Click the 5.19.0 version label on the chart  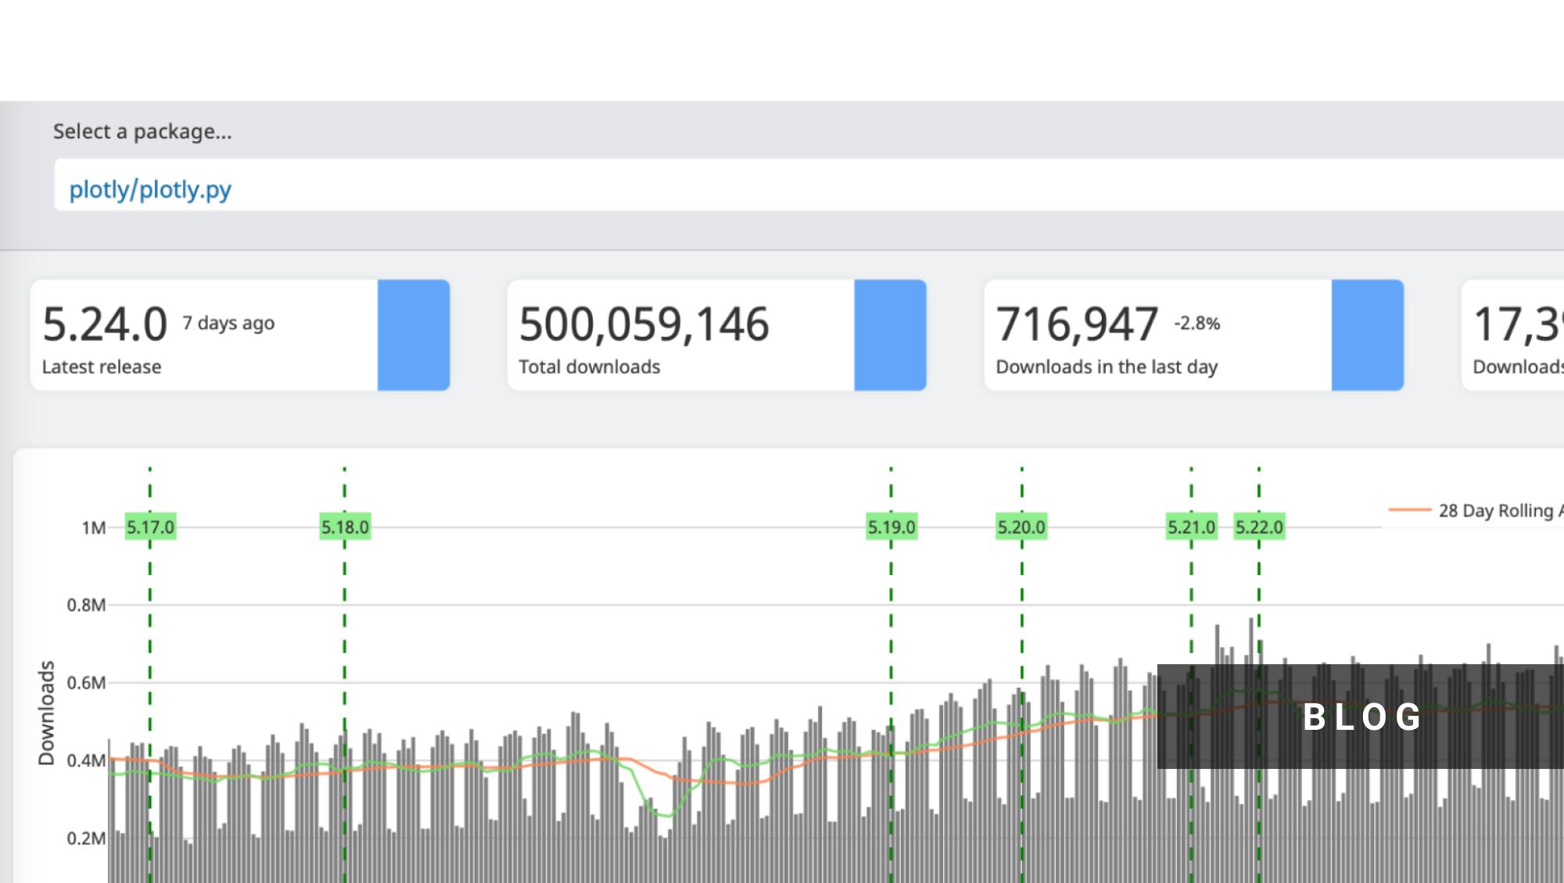pos(891,526)
